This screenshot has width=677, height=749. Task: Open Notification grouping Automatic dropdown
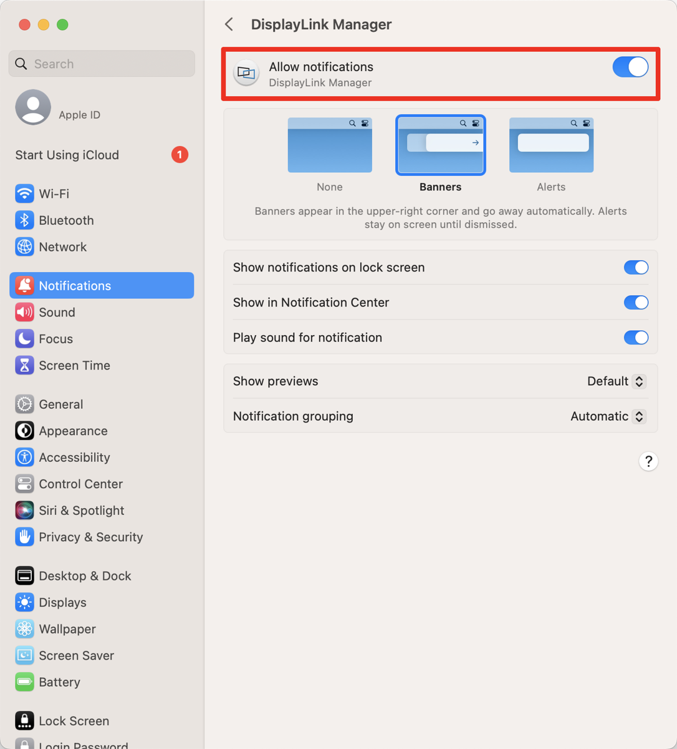pos(608,416)
